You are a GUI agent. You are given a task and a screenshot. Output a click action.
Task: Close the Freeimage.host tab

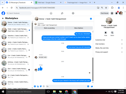[90, 3]
